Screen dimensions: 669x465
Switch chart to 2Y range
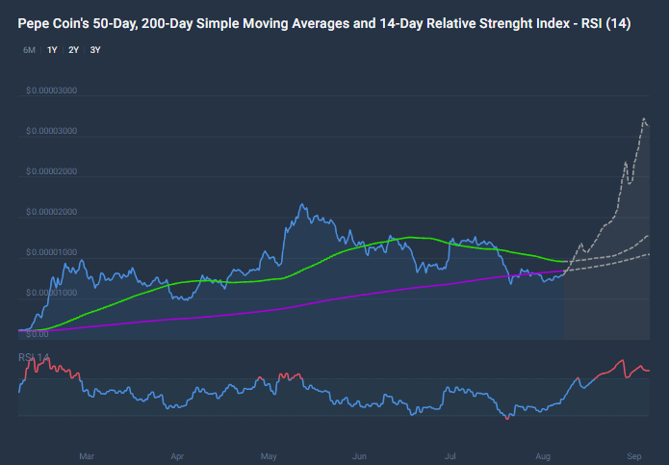tap(74, 50)
